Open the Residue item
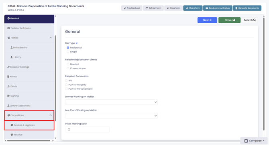Image resolution: width=269 pixels, height=145 pixels. click(x=29, y=135)
